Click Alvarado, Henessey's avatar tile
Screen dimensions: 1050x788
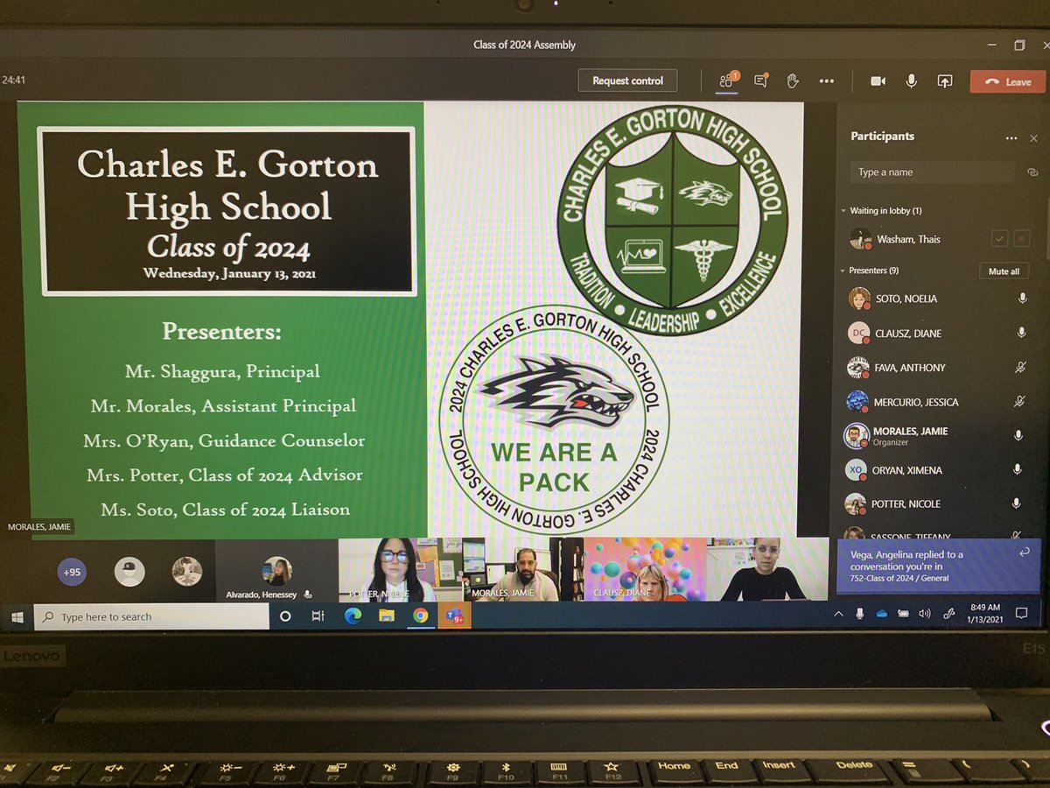tap(276, 571)
